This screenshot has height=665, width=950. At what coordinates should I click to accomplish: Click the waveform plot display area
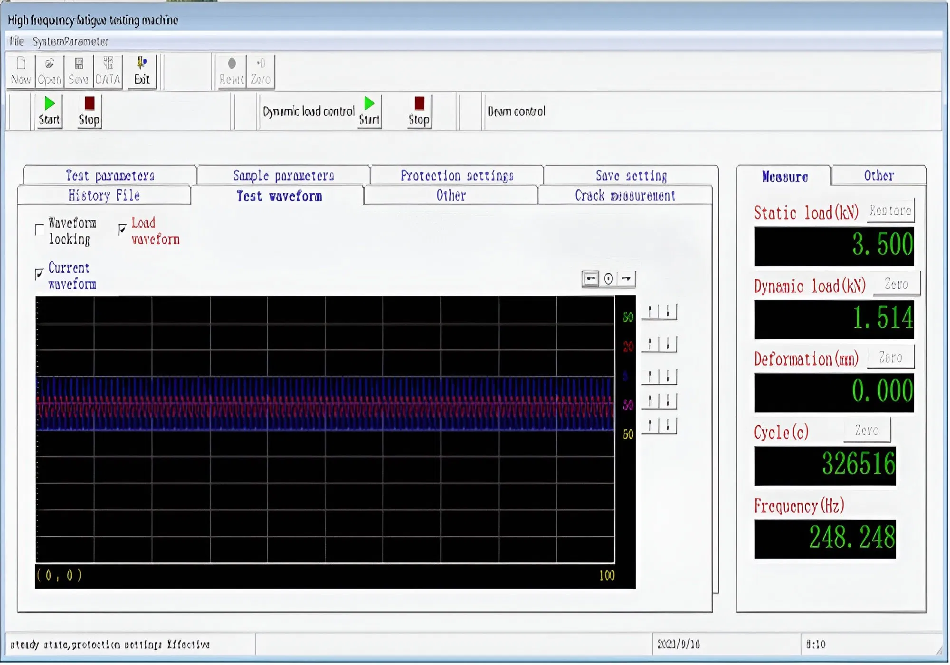point(325,429)
